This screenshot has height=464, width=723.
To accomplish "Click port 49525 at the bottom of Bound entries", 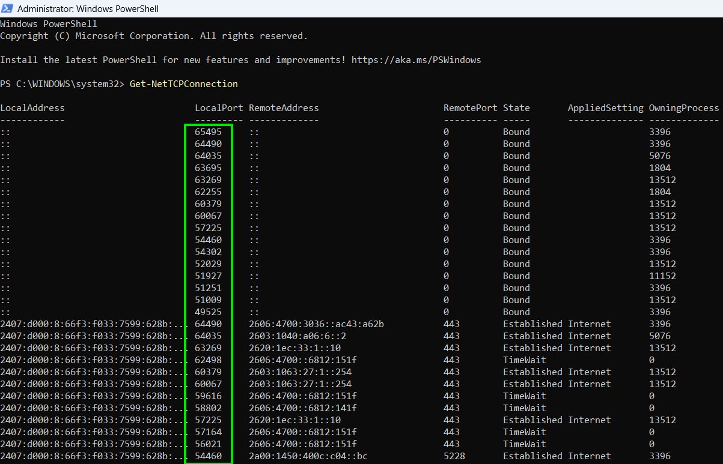I will (x=209, y=312).
